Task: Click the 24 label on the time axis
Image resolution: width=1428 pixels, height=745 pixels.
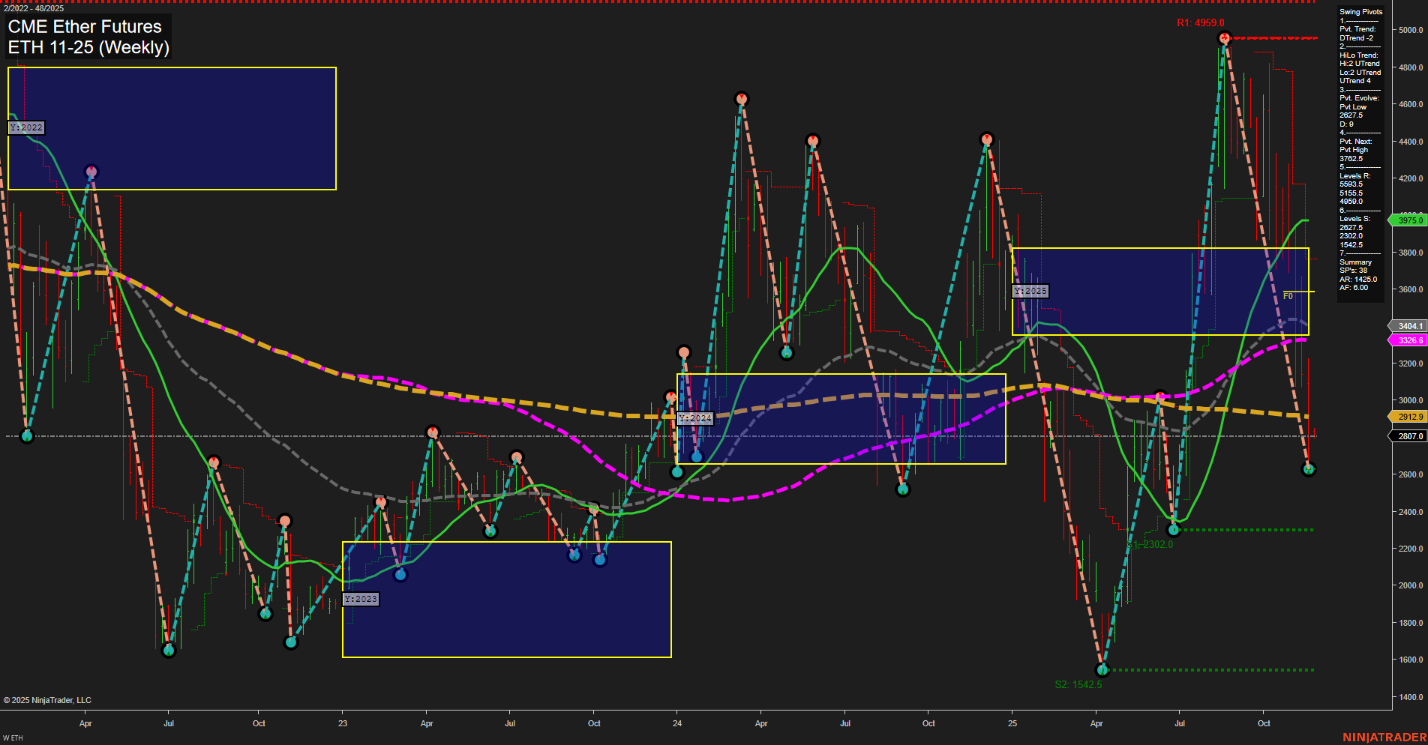Action: point(677,723)
